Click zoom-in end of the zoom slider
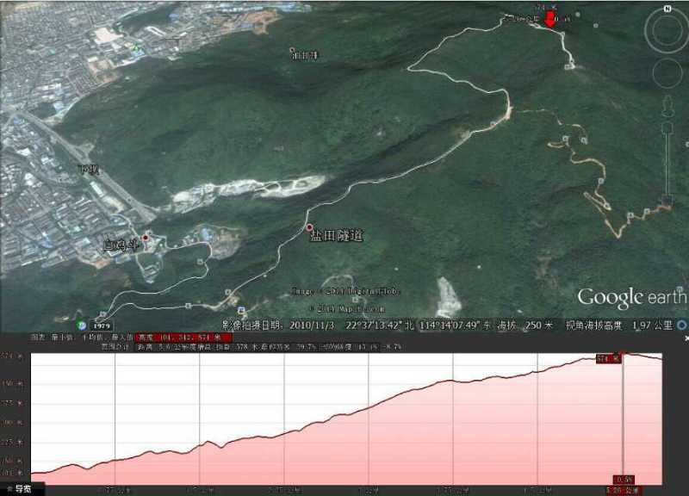Screen dimensions: 689x496 pyautogui.click(x=667, y=127)
